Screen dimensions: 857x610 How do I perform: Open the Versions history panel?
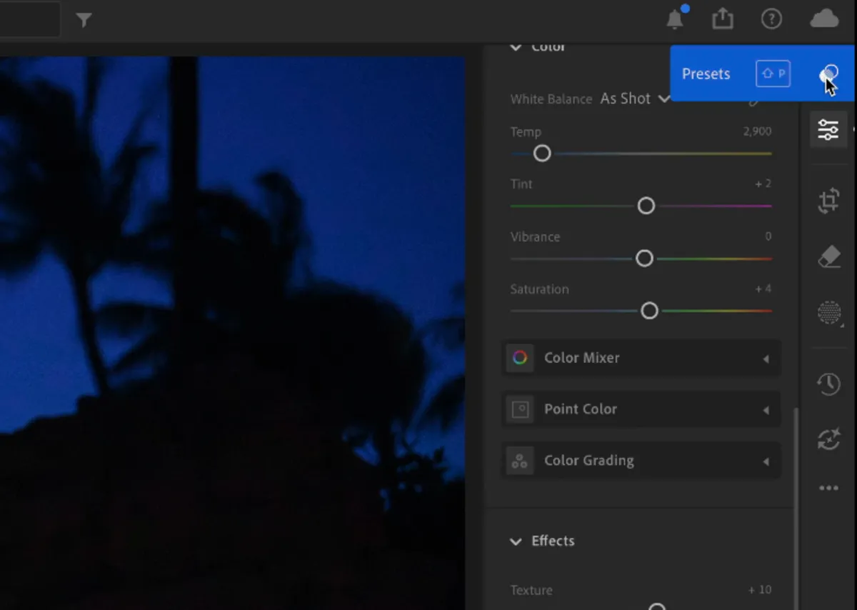(828, 384)
